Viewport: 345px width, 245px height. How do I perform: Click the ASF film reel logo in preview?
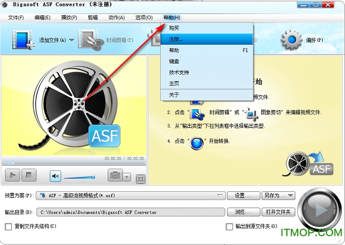point(70,105)
